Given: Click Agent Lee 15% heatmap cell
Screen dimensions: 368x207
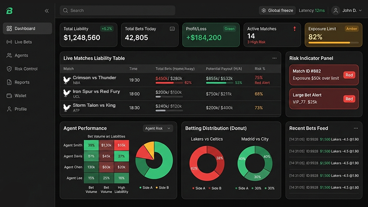Looking at the screenshot, I should 91,178.
